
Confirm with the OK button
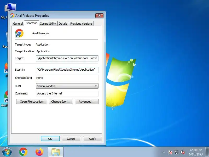point(50,139)
